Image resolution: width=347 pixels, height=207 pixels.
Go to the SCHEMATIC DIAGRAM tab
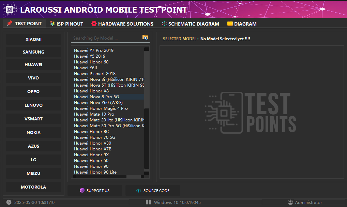tap(190, 24)
